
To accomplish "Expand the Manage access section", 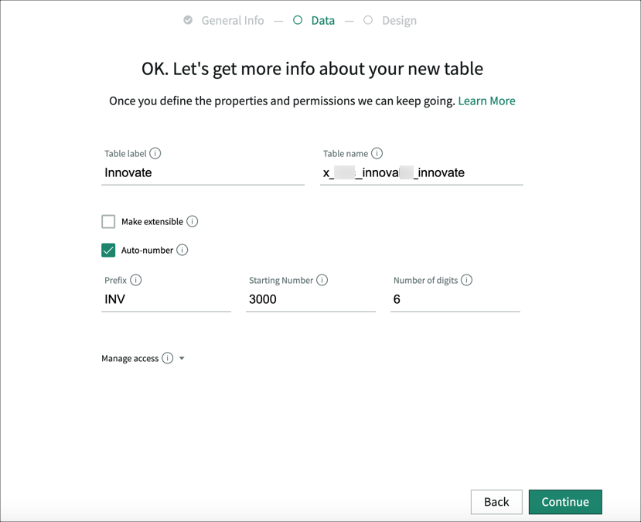I will (181, 358).
